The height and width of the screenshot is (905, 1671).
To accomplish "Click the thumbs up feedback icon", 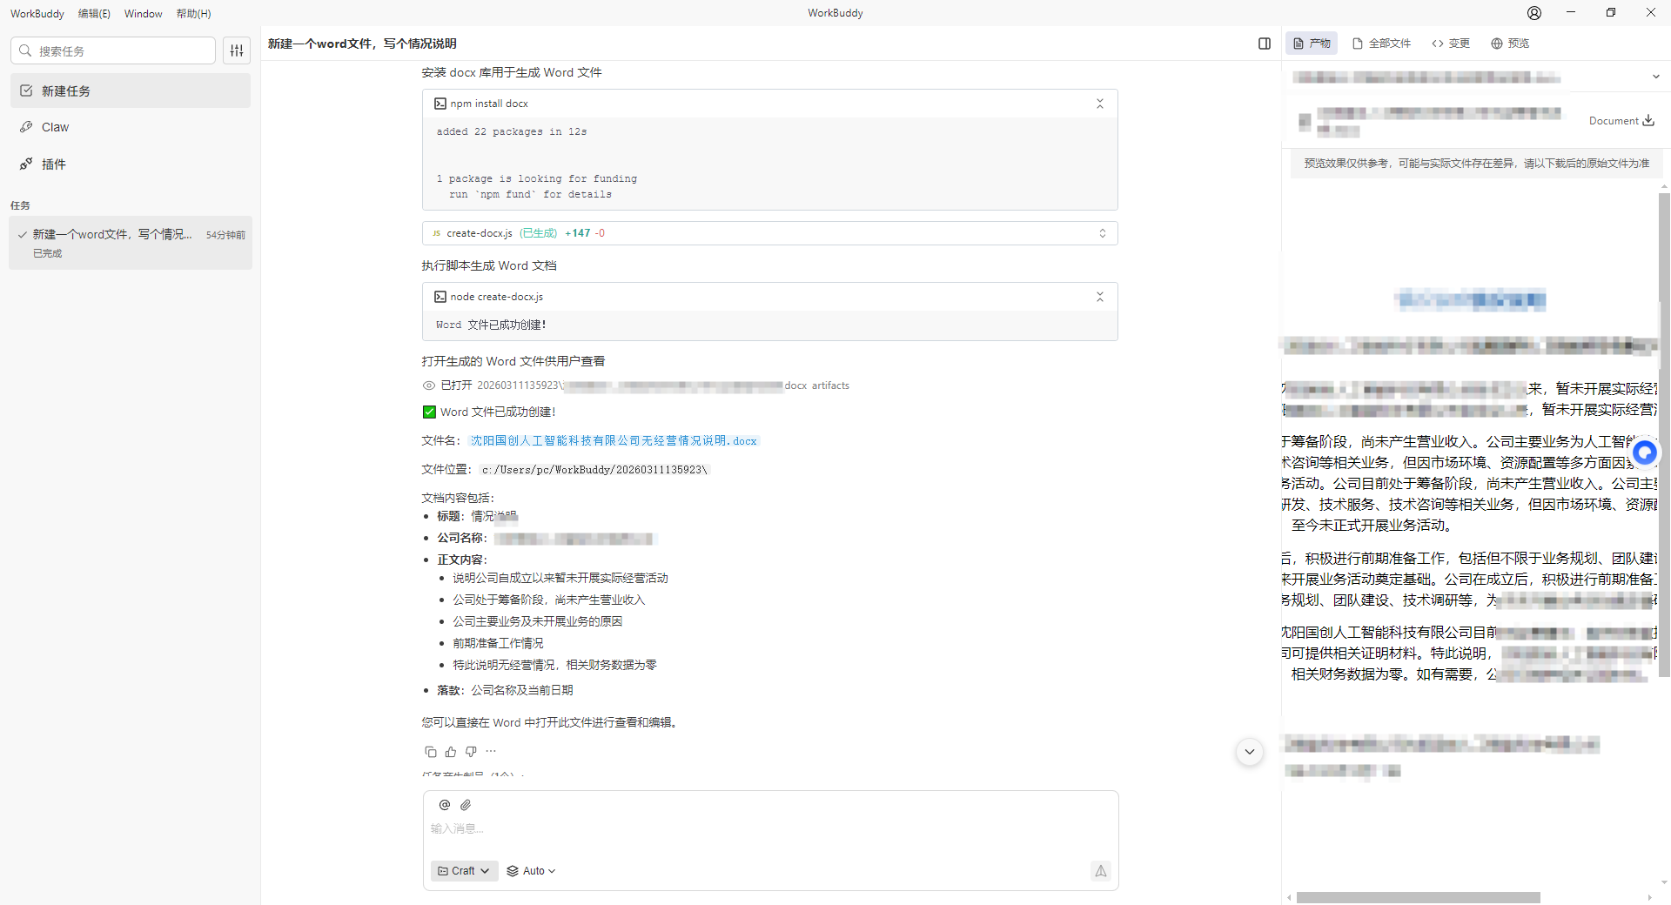I will (451, 752).
